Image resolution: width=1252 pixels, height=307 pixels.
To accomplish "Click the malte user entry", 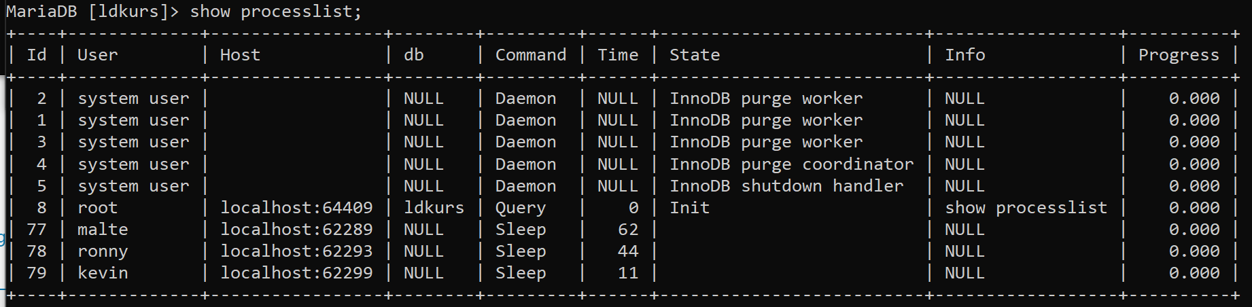I will (103, 230).
